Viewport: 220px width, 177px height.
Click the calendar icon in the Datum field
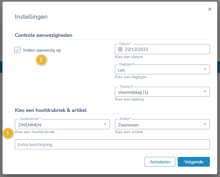[x=120, y=49]
